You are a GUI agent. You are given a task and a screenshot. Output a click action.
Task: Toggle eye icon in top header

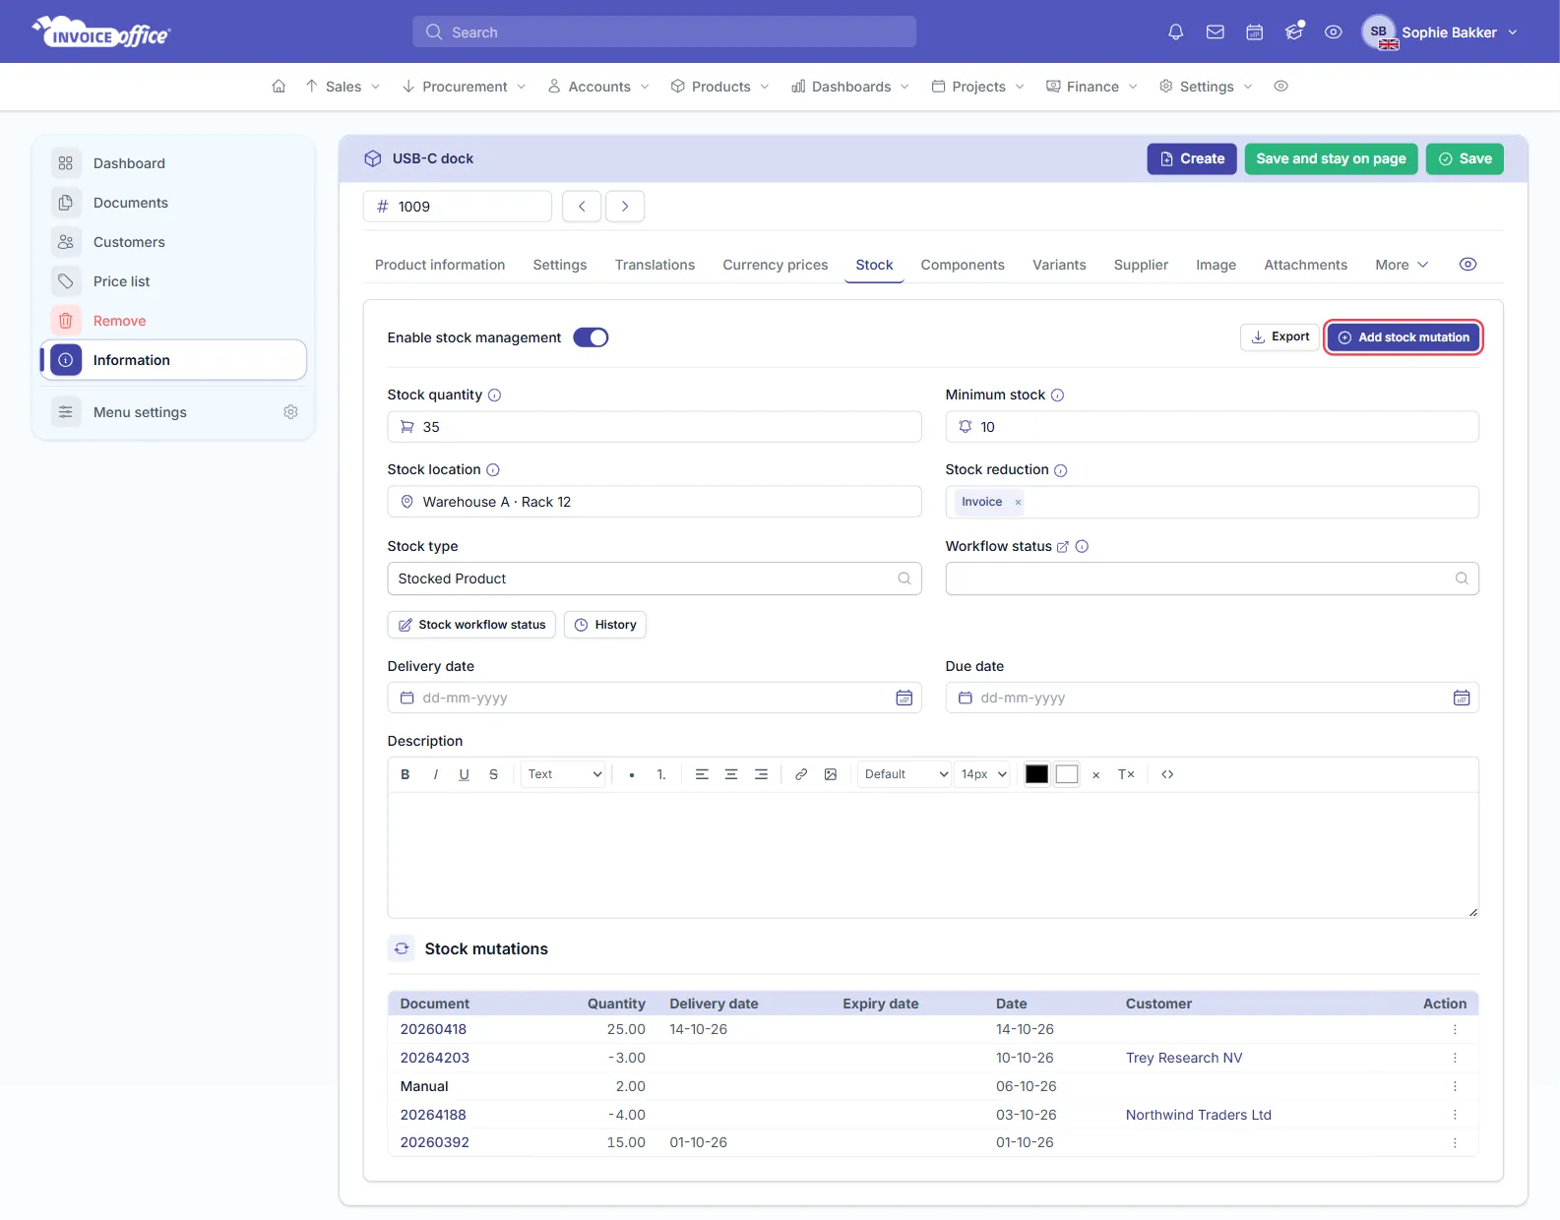coord(1333,32)
